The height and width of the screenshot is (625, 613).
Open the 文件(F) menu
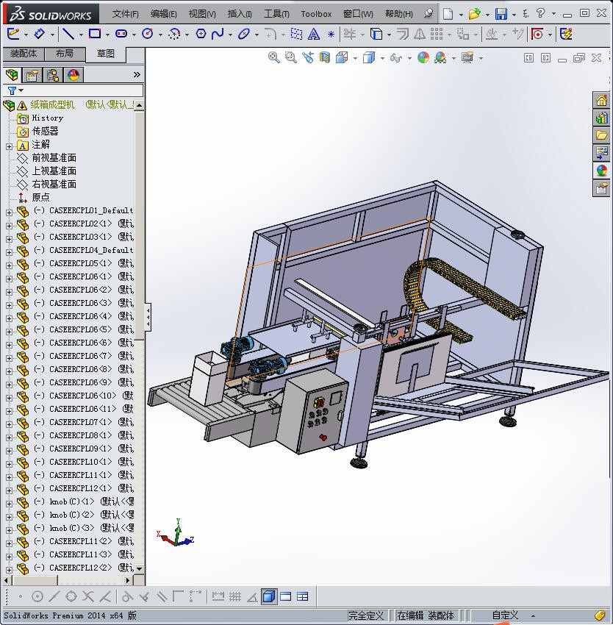(x=125, y=14)
